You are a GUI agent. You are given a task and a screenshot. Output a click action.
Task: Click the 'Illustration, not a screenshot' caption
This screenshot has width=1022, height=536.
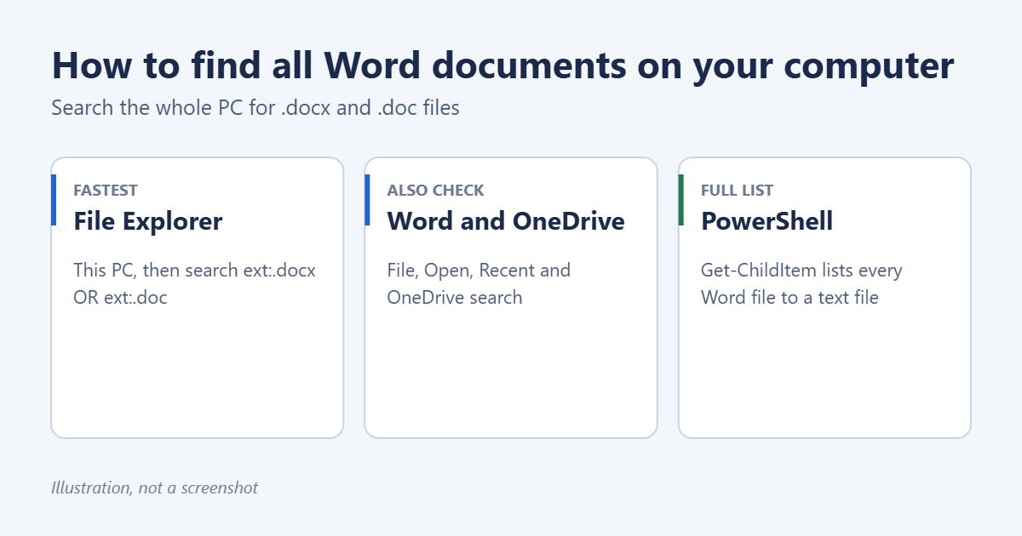point(154,488)
